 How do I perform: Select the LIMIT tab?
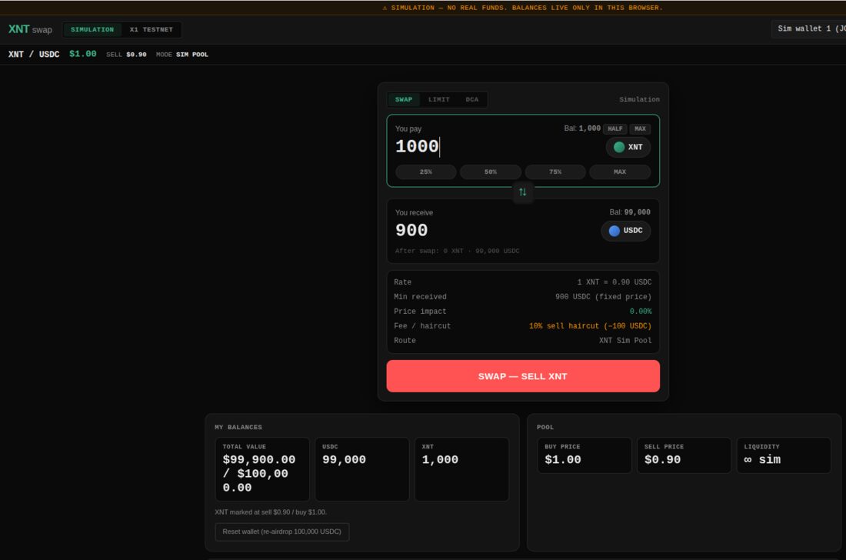coord(438,99)
